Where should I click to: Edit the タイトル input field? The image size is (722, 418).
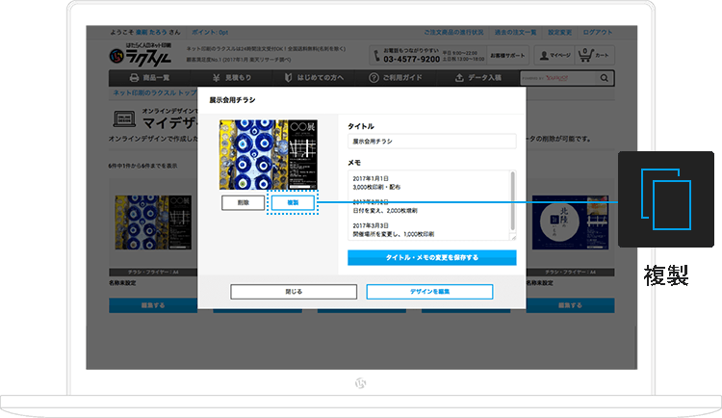432,141
